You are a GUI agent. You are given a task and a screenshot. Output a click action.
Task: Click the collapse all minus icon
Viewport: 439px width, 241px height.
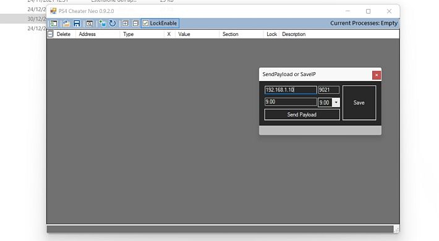pyautogui.click(x=135, y=23)
